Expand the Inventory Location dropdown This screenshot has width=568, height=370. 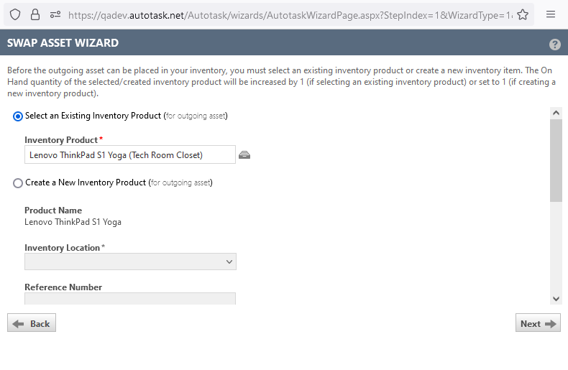(x=130, y=262)
